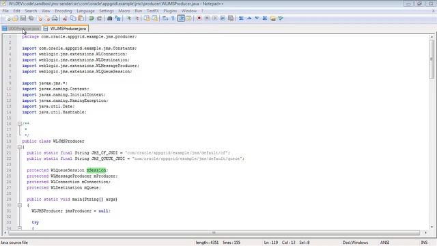Open the Plugins menu

(170, 11)
